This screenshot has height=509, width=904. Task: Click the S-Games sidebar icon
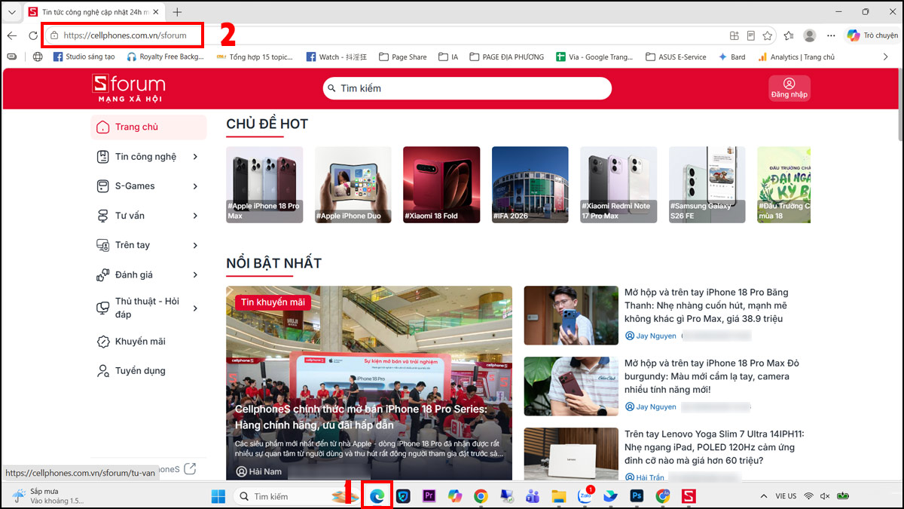click(x=103, y=186)
